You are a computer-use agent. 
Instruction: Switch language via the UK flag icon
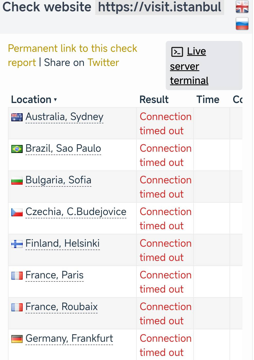coord(242,7)
